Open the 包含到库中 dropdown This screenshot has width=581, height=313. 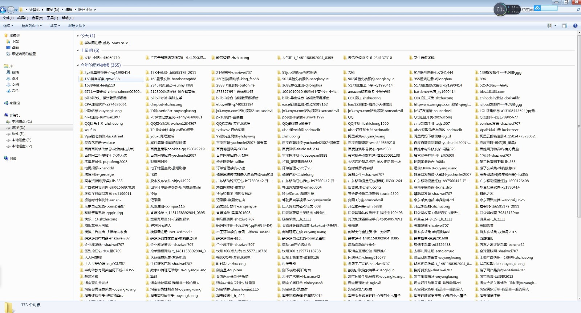click(x=32, y=26)
